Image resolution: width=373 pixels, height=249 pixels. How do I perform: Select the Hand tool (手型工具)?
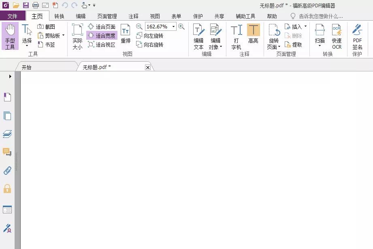[x=10, y=36]
